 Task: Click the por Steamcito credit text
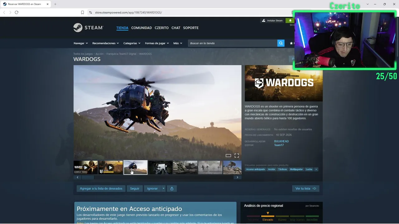[x=312, y=206]
